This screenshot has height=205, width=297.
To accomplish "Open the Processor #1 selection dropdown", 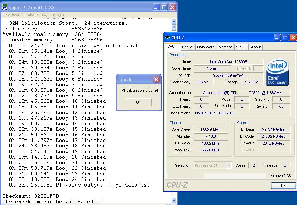I will [229, 165].
